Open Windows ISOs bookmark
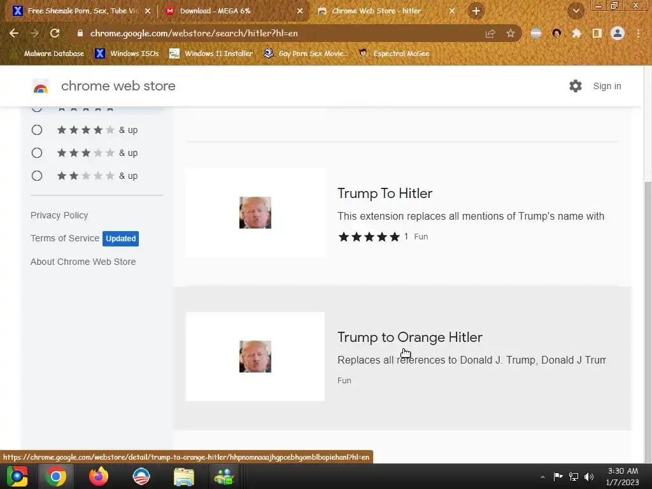This screenshot has height=489, width=652. [127, 53]
